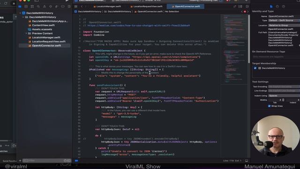The height and width of the screenshot is (169, 300).
Task: Click Send Feedback in background window
Action: (x=9, y=161)
